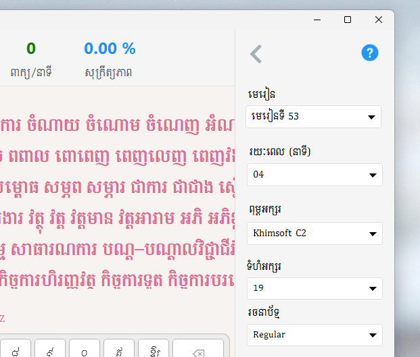
Task: Open the duration dropdown set to 04
Action: pyautogui.click(x=314, y=175)
